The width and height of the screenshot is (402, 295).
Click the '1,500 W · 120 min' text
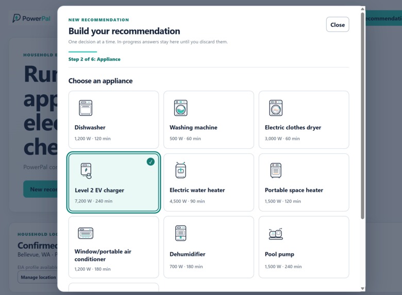tap(283, 201)
